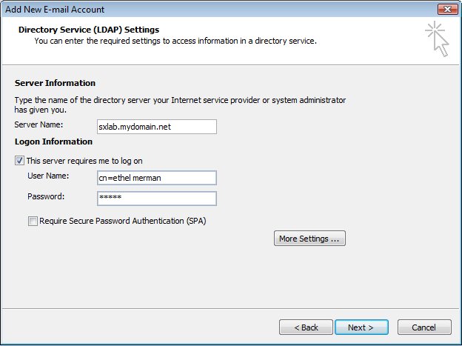The width and height of the screenshot is (462, 346).
Task: Click the 'Logon Information' section heading
Action: tap(53, 142)
